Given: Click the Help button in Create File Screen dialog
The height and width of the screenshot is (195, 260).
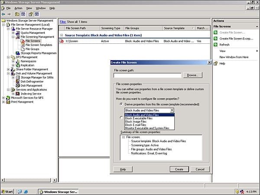Looking at the screenshot, I should pos(123,169).
